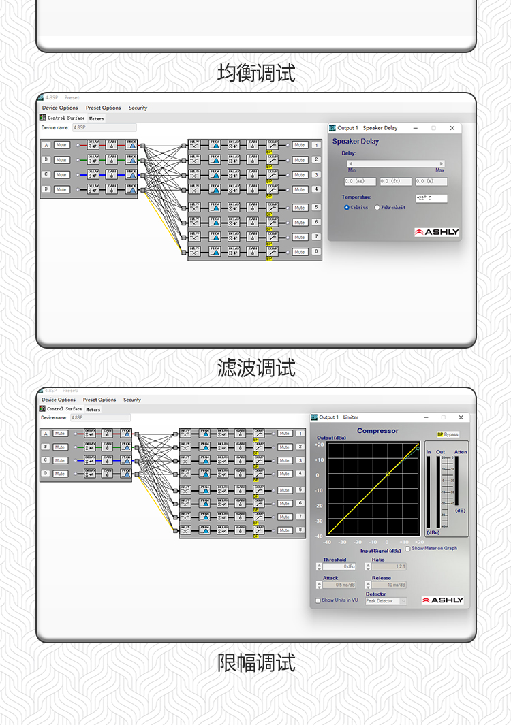511x725 pixels.
Task: Toggle BP Bypass in Compressor window
Action: [x=448, y=434]
